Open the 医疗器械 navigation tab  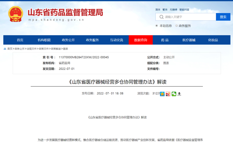189,40
